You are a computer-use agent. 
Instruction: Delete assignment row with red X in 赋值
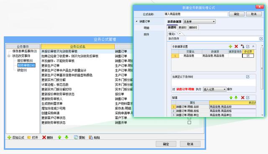242,98
